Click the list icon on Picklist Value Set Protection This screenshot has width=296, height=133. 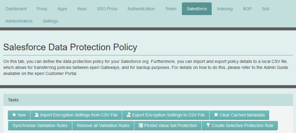[x=141, y=125]
